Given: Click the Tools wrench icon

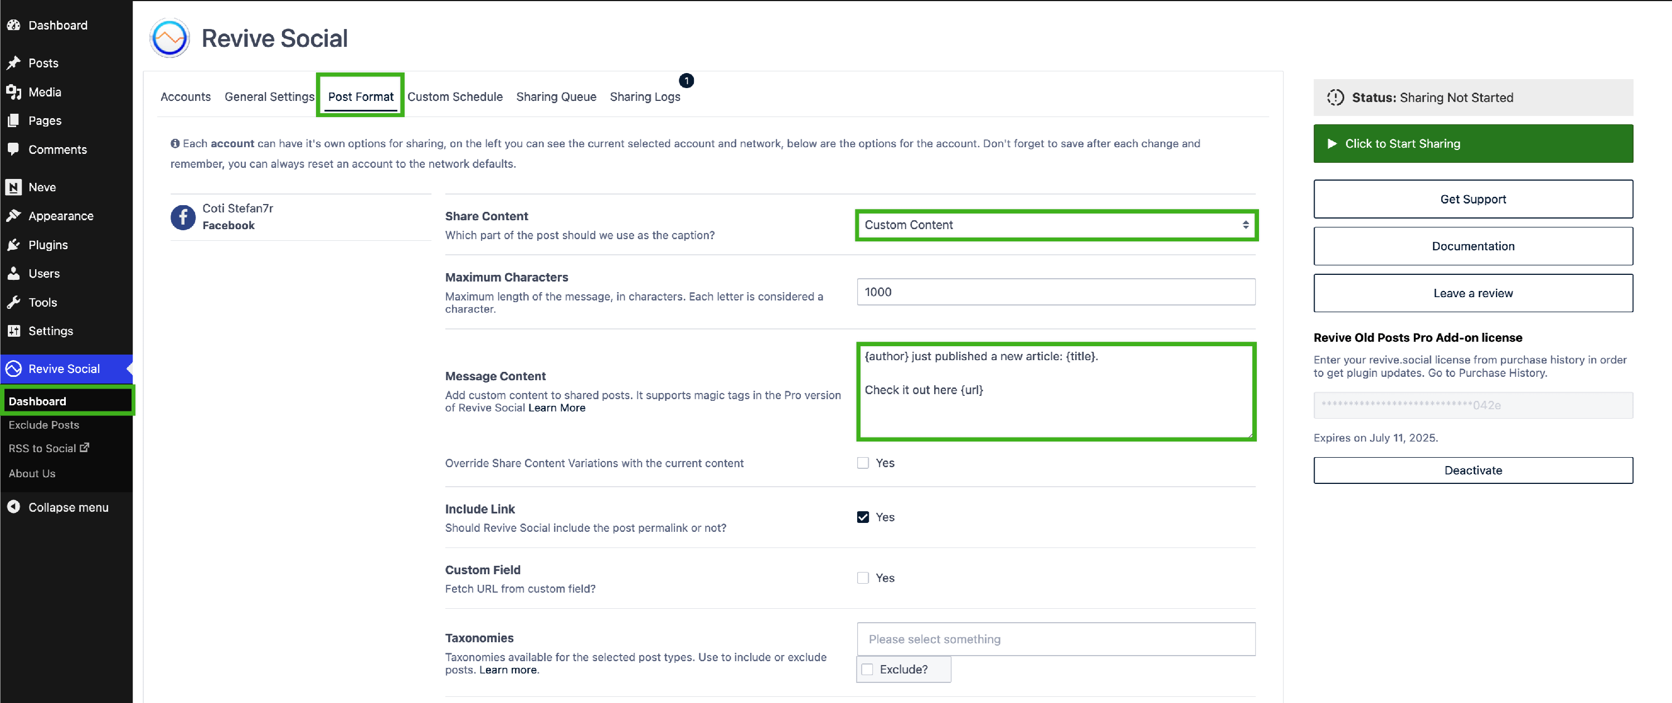Looking at the screenshot, I should [13, 302].
